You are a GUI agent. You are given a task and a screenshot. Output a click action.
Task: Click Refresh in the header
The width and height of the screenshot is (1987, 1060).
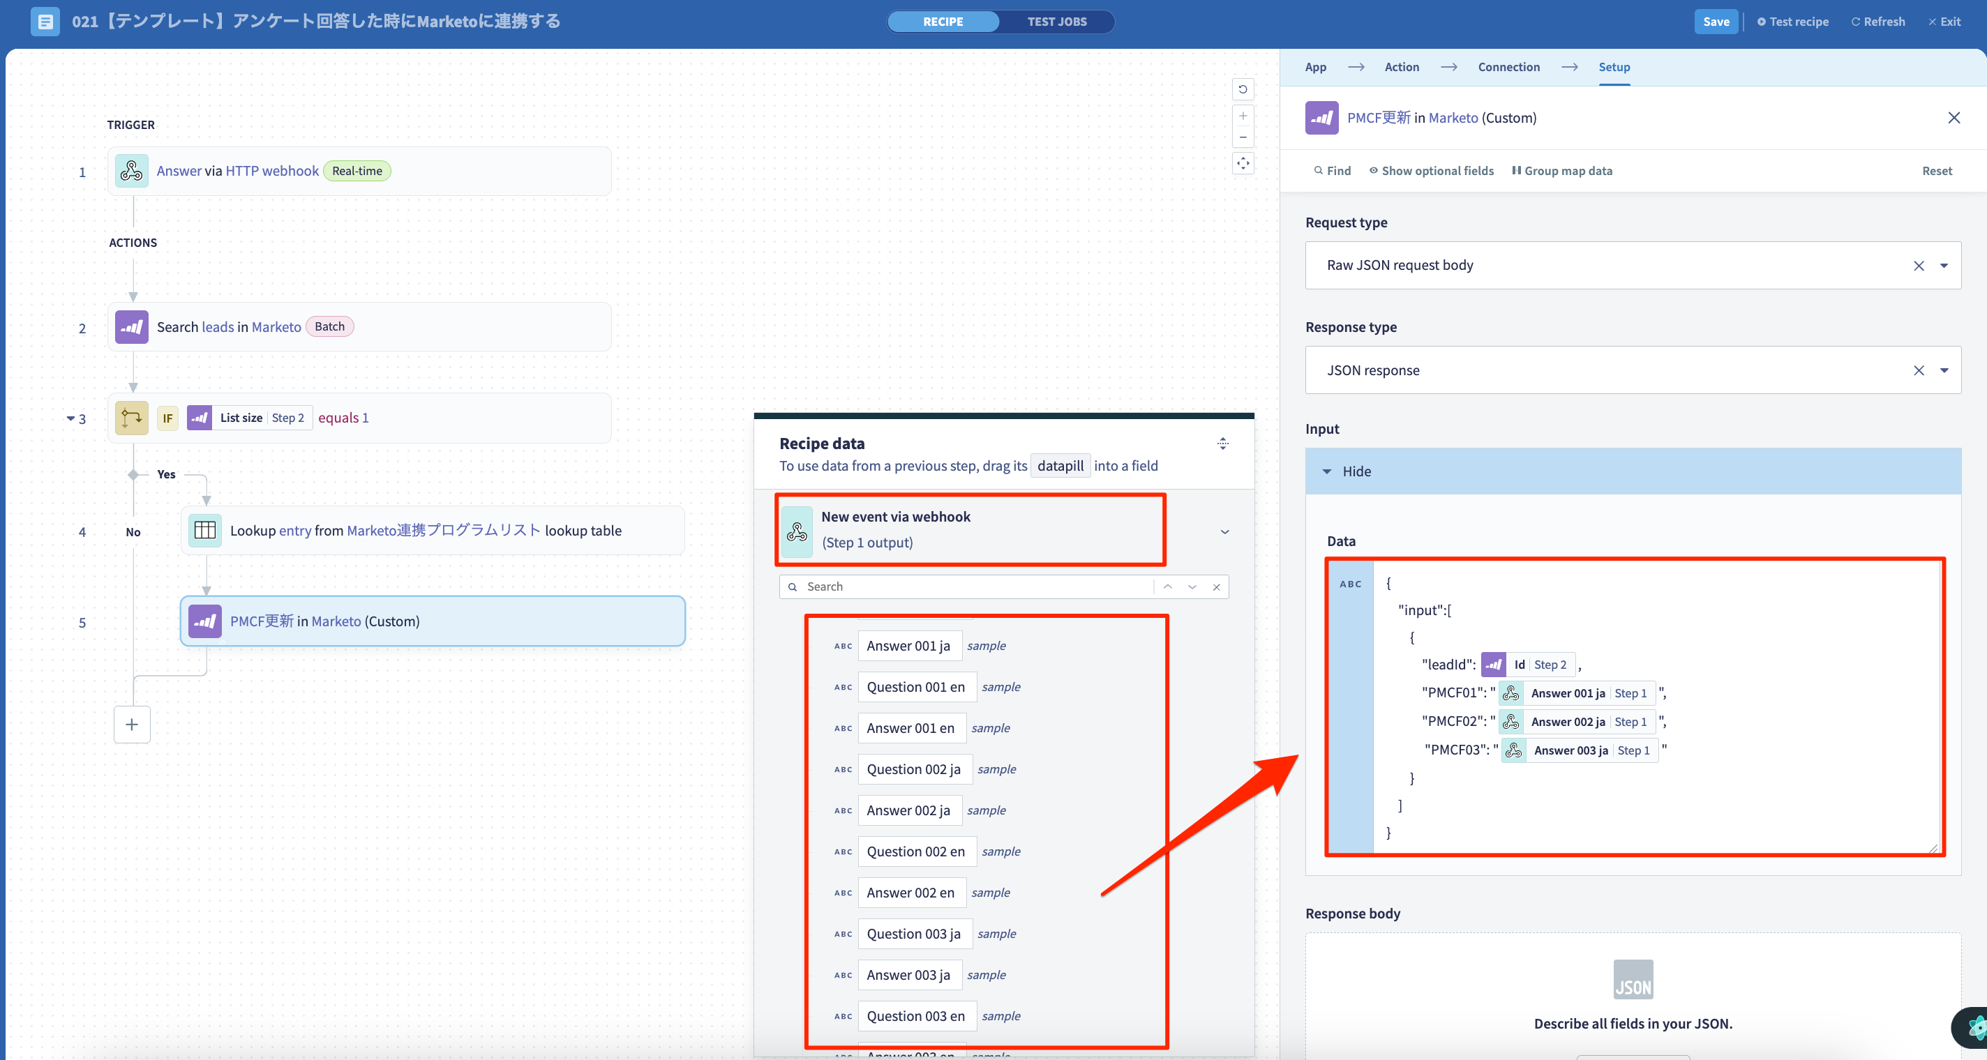(1877, 22)
